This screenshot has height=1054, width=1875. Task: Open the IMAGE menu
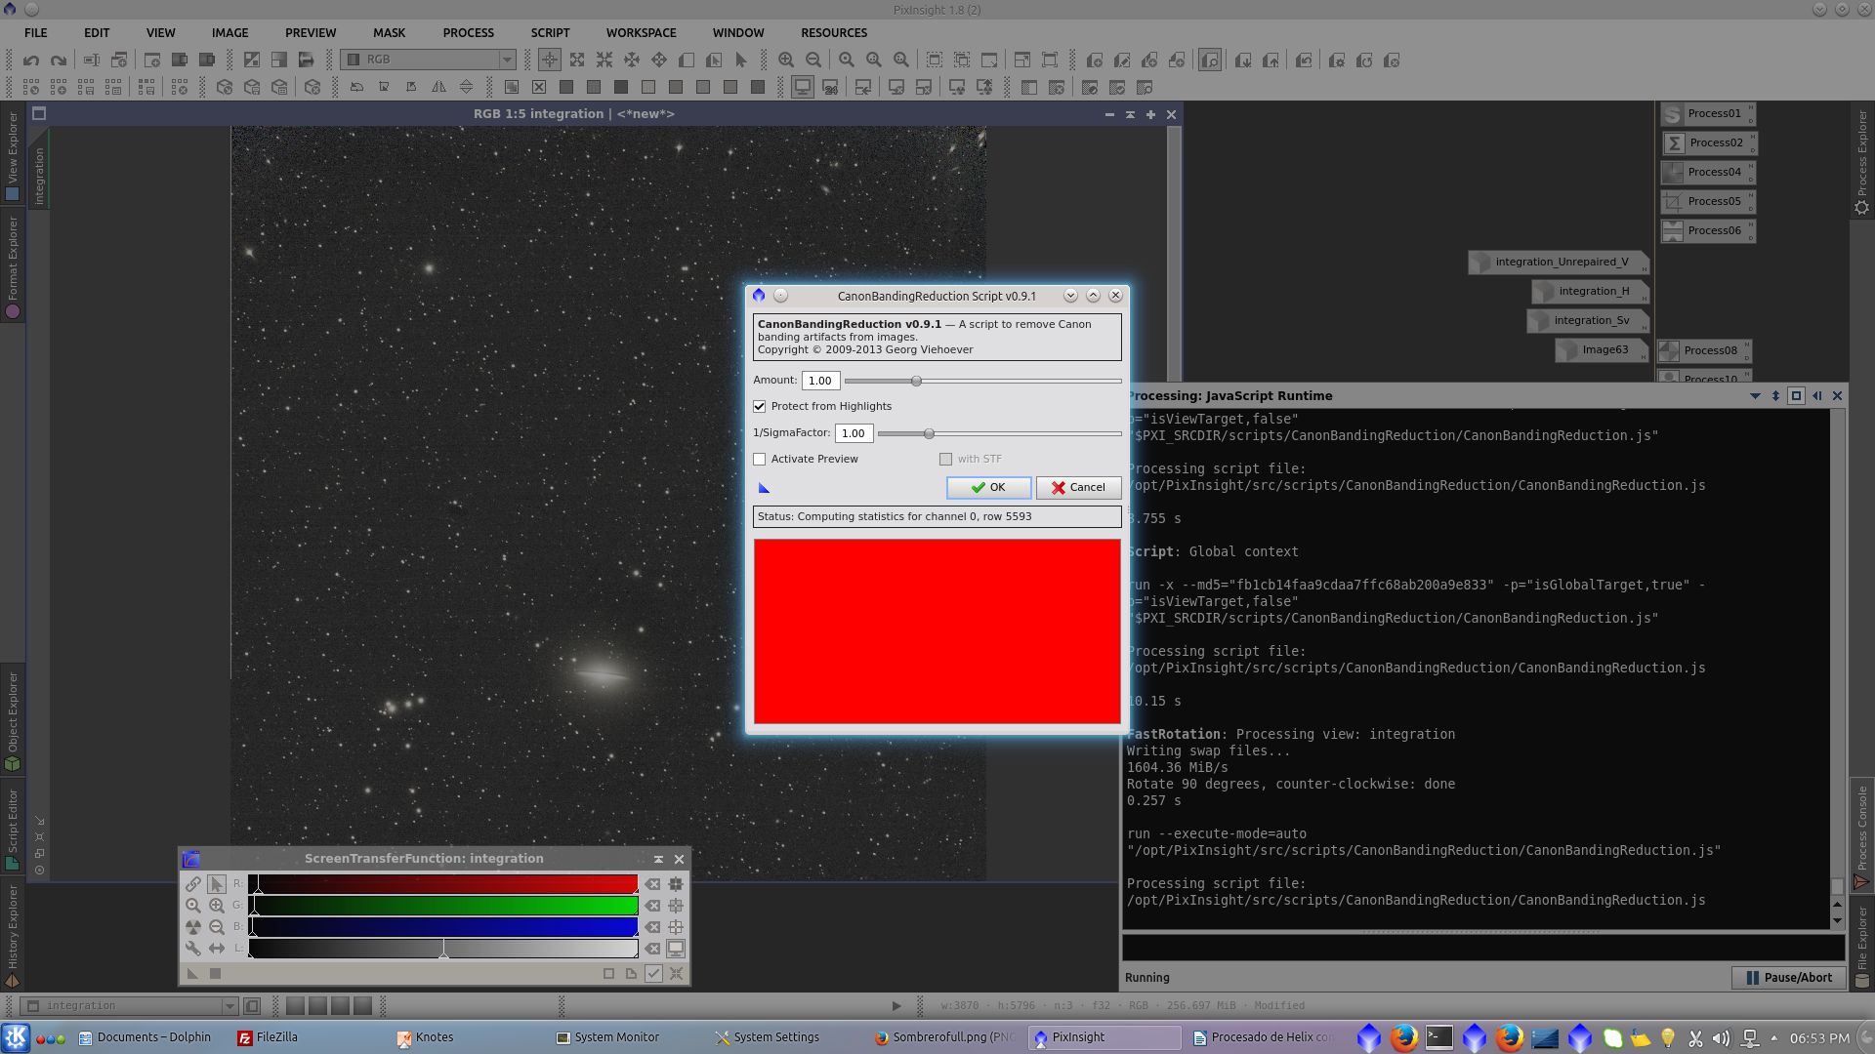pyautogui.click(x=230, y=33)
